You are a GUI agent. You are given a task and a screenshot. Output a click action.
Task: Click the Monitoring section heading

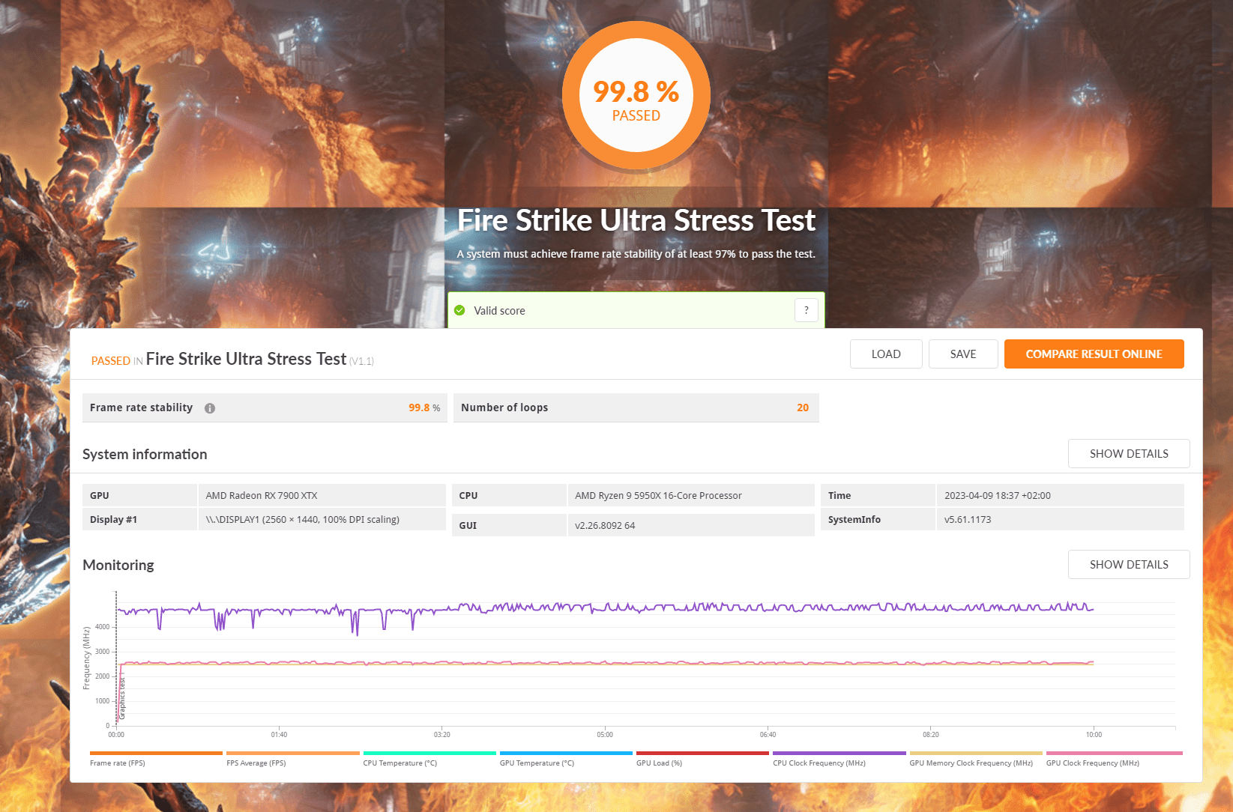tap(118, 566)
